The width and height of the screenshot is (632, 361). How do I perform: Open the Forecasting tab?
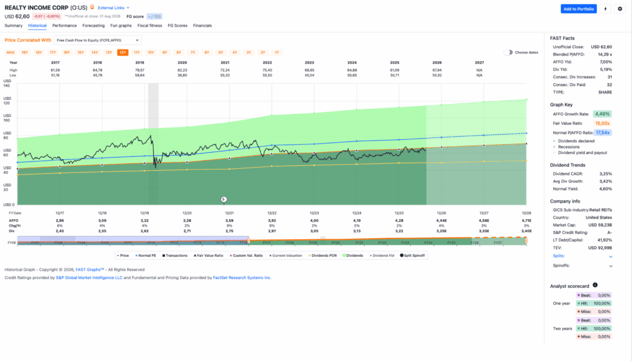tap(93, 25)
